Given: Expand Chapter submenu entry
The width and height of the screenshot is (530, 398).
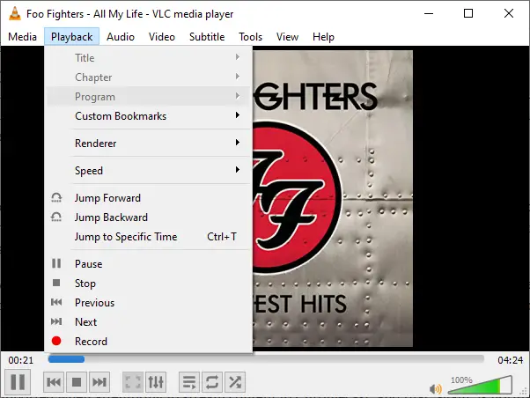Looking at the screenshot, I should click(x=148, y=77).
